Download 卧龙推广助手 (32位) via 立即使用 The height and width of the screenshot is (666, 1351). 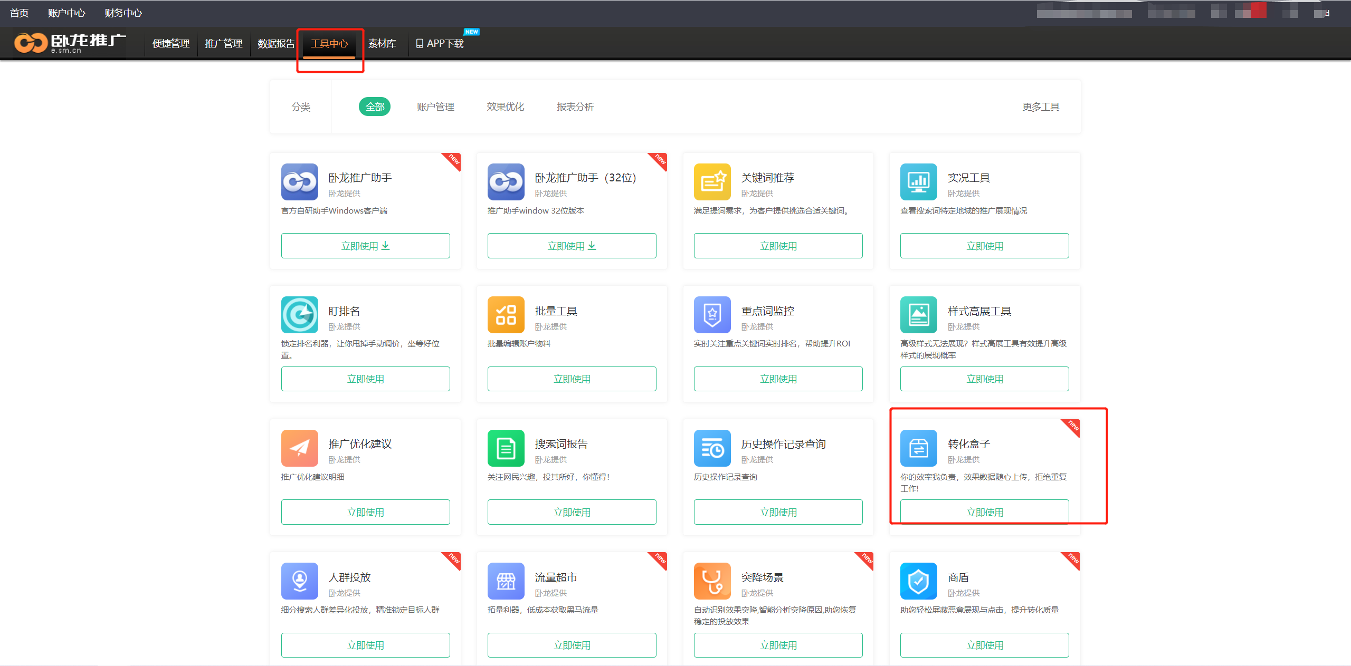pos(572,246)
